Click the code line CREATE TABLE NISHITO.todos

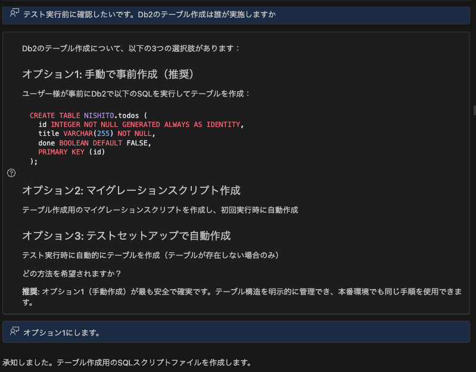pyautogui.click(x=88, y=116)
